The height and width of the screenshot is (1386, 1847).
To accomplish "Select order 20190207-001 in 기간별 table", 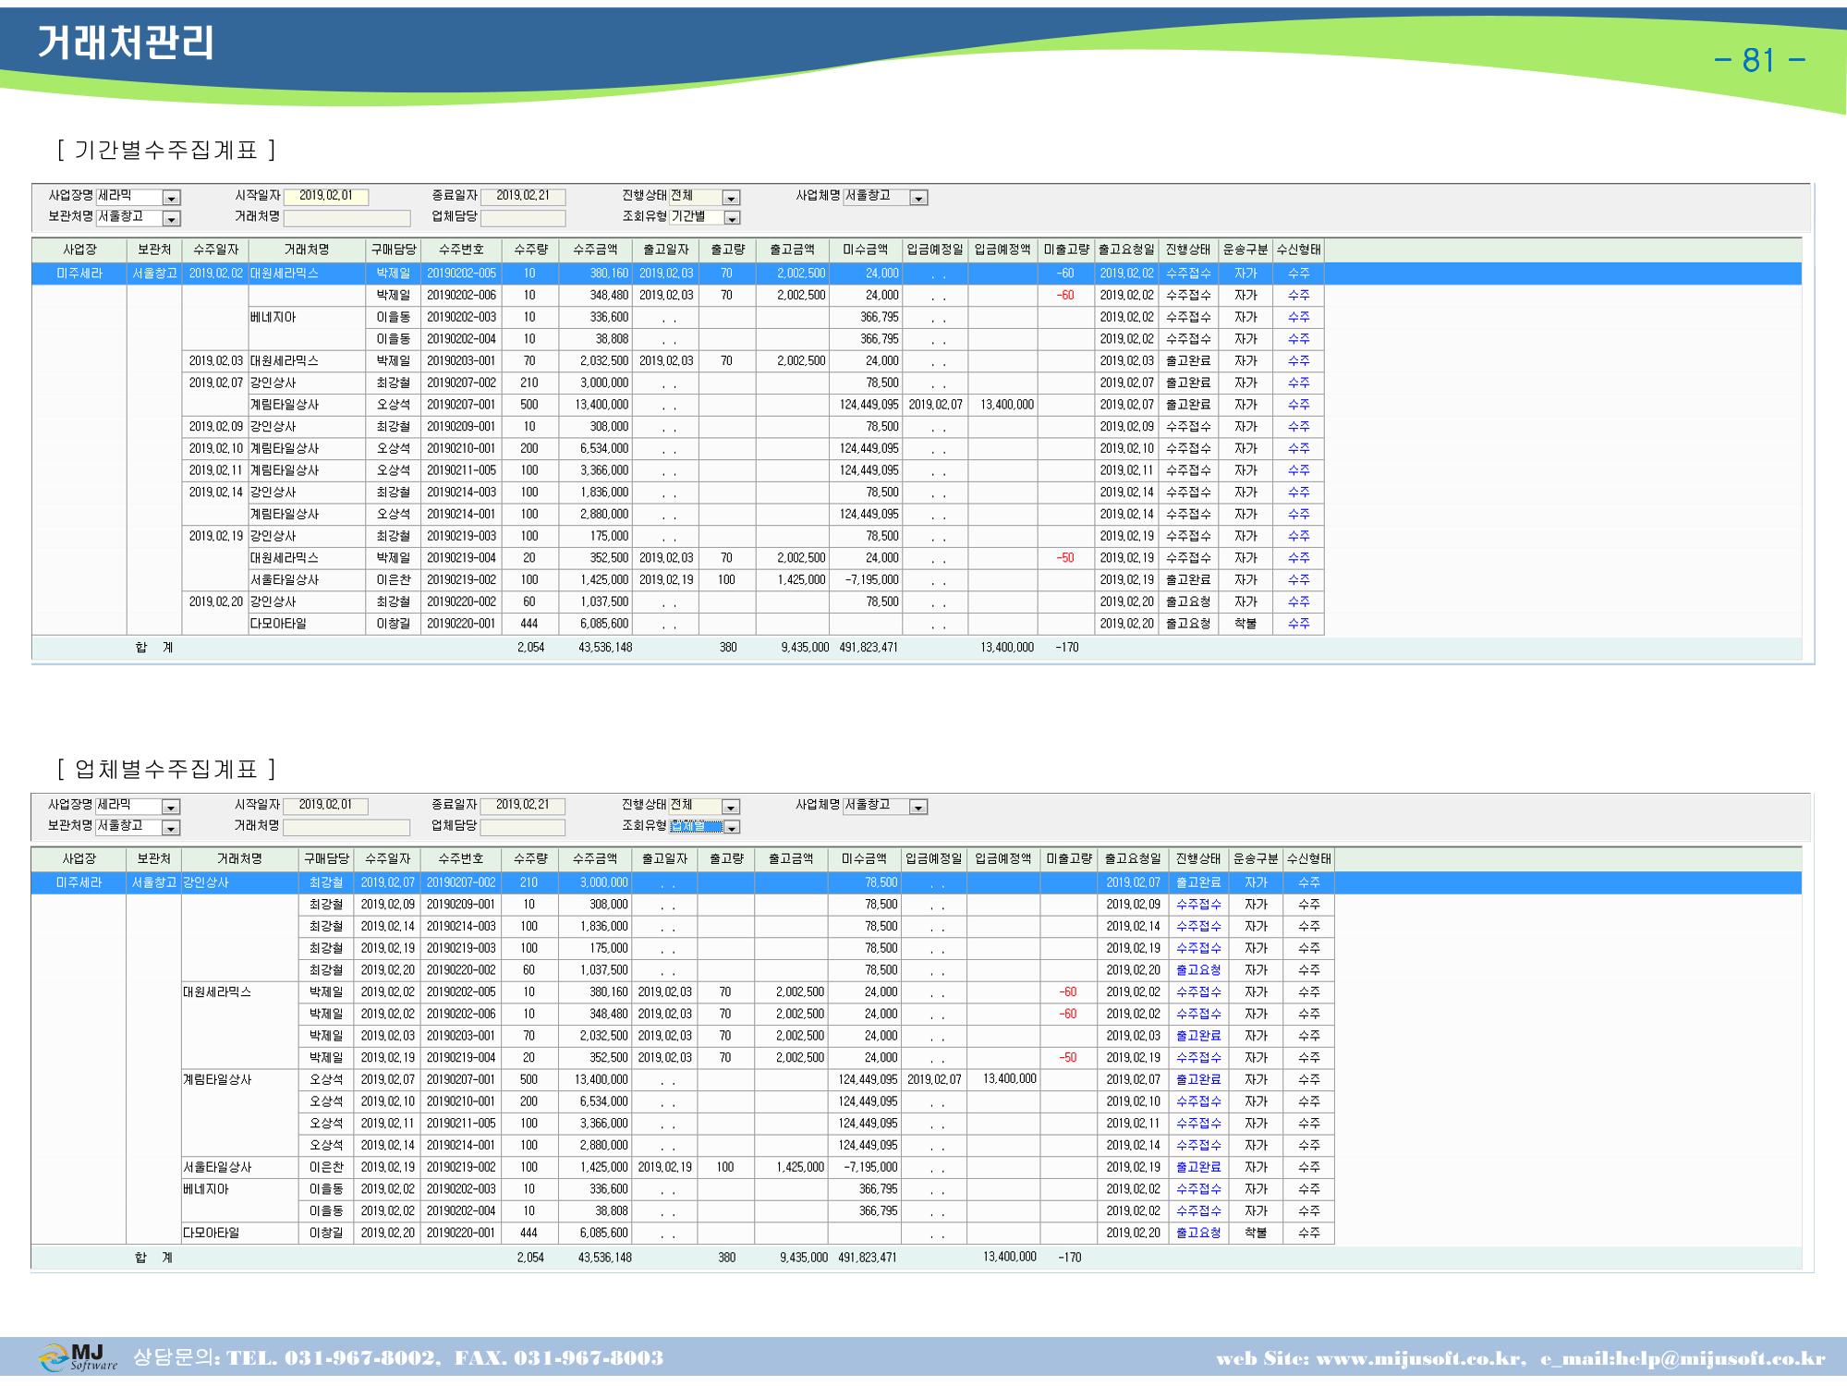I will 461,405.
